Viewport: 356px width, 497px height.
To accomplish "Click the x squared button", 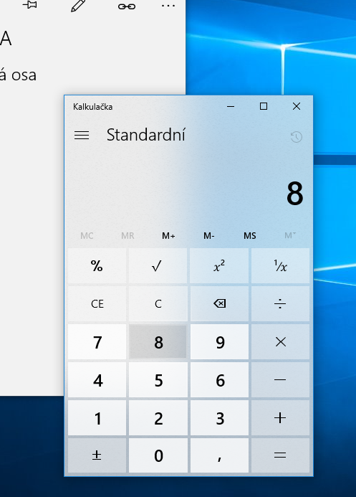I will (219, 266).
